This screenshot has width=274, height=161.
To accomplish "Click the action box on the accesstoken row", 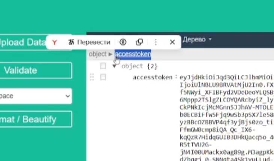I will point(103,77).
